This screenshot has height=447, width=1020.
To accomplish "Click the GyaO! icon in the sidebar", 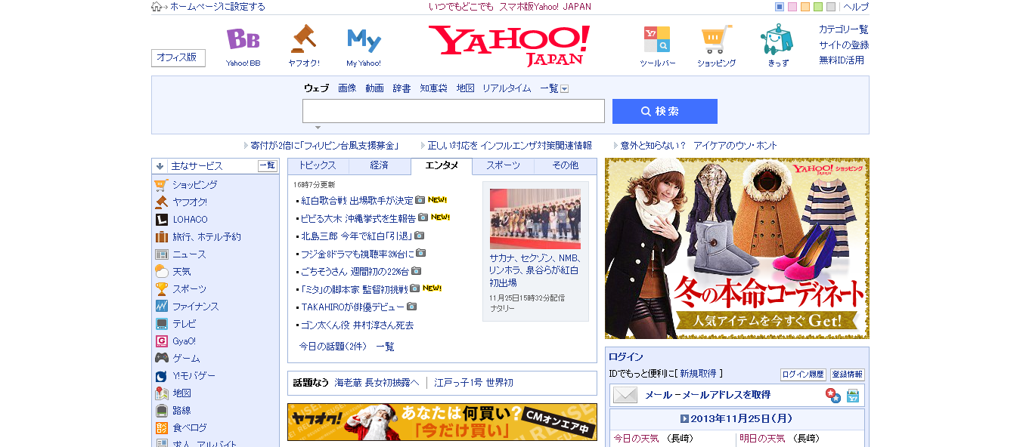I will click(x=161, y=341).
